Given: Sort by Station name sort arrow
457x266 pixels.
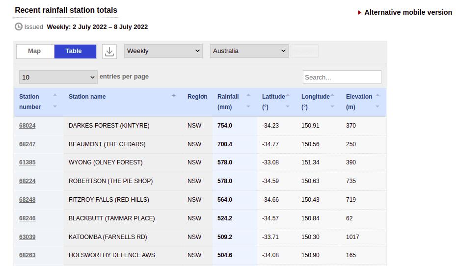Looking at the screenshot, I should [x=173, y=96].
